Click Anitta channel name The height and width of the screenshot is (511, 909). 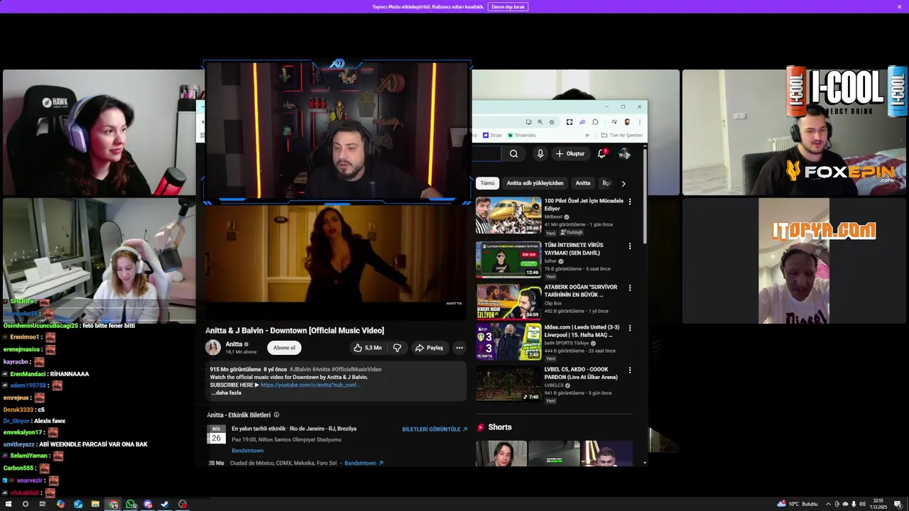(234, 344)
